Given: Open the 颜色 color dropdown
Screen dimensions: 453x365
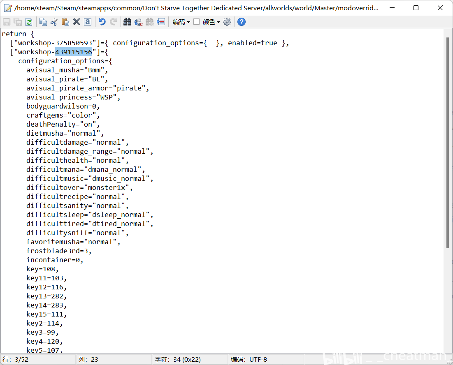Looking at the screenshot, I should (x=211, y=22).
